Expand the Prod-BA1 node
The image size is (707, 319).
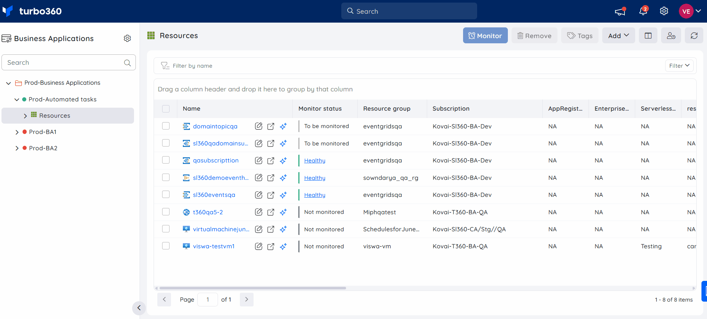17,132
